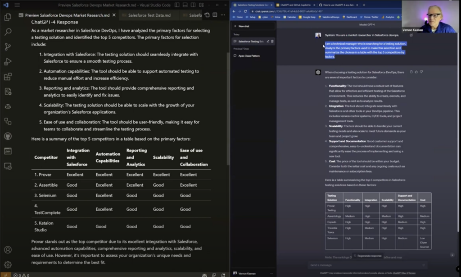Give the ChatGPT response a thumbs down
Screen dimensions: 461x277
click(421, 72)
